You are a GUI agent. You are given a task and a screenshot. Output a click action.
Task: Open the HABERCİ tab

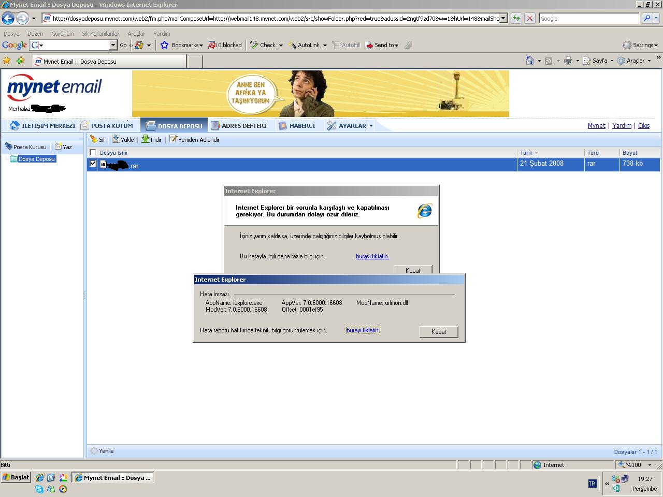[297, 125]
